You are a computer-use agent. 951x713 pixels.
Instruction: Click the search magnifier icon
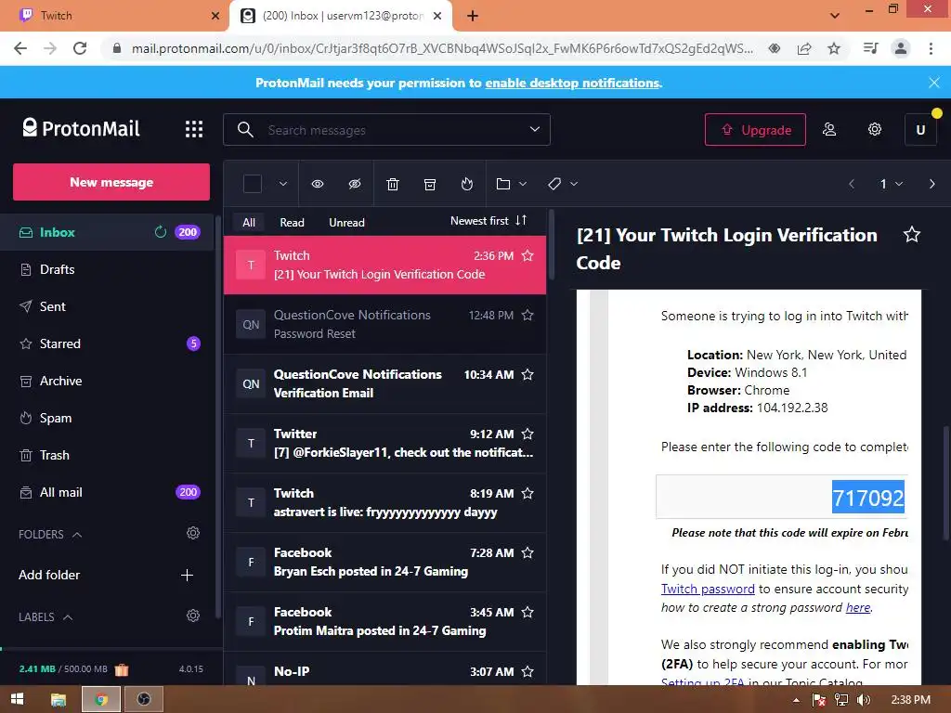[x=245, y=129]
